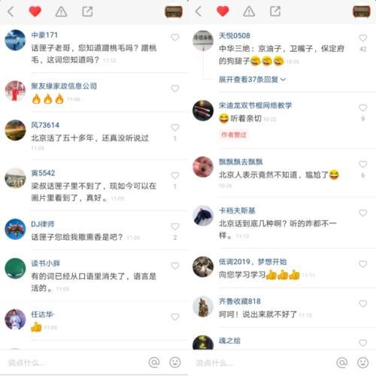Open 宋迪龙双节棍网络教学 profile name
Screen dimensions: 376x376
pyautogui.click(x=255, y=105)
